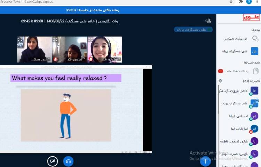Open browser extensions puzzle icon
Viewport: 261px width, 167px height.
241,2
